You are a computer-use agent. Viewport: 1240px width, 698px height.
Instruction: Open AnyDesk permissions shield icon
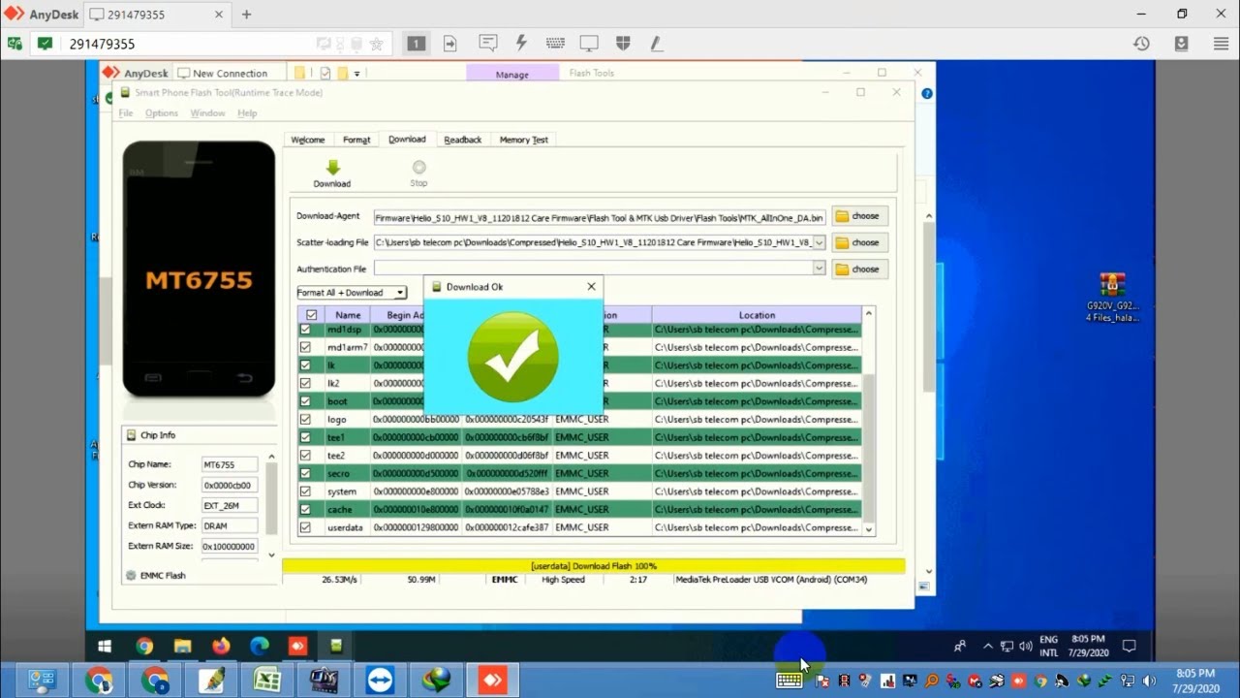click(x=623, y=43)
